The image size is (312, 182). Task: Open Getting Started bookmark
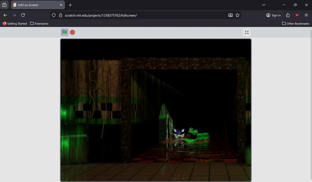[x=15, y=24]
